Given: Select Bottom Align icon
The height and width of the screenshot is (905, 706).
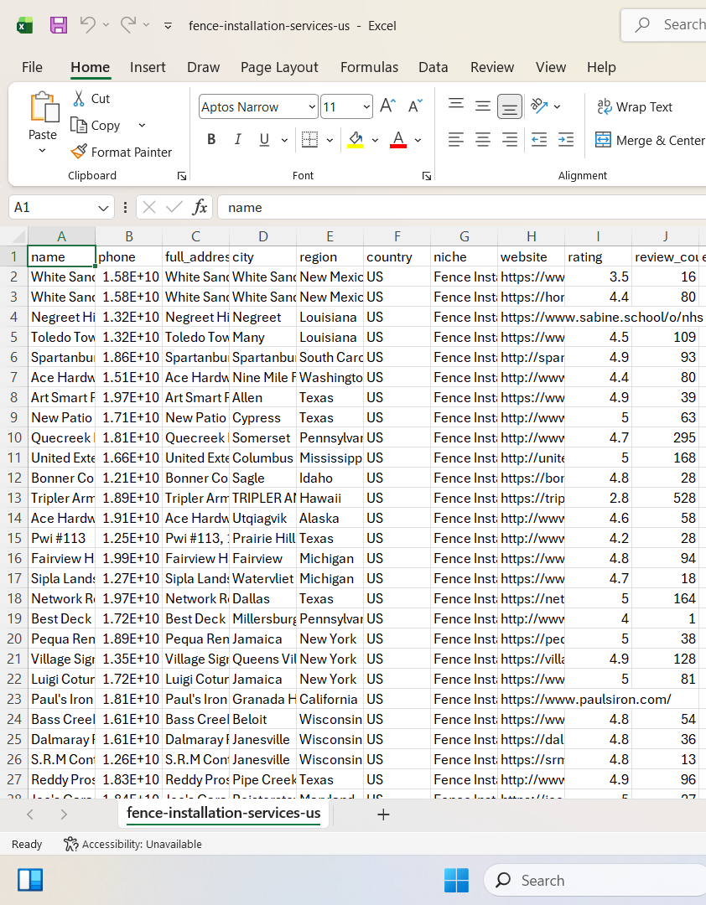Looking at the screenshot, I should pos(510,106).
